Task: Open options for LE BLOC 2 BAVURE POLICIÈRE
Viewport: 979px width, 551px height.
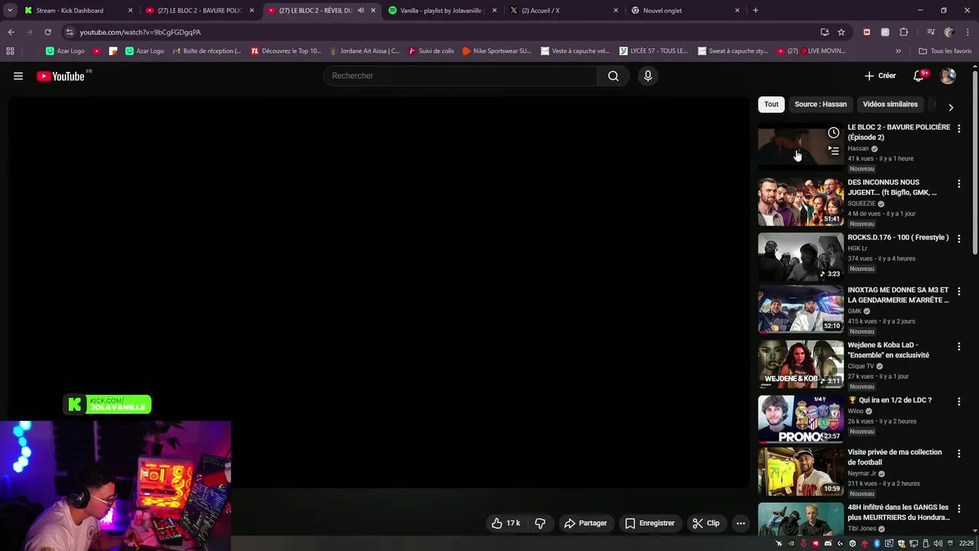Action: (958, 129)
